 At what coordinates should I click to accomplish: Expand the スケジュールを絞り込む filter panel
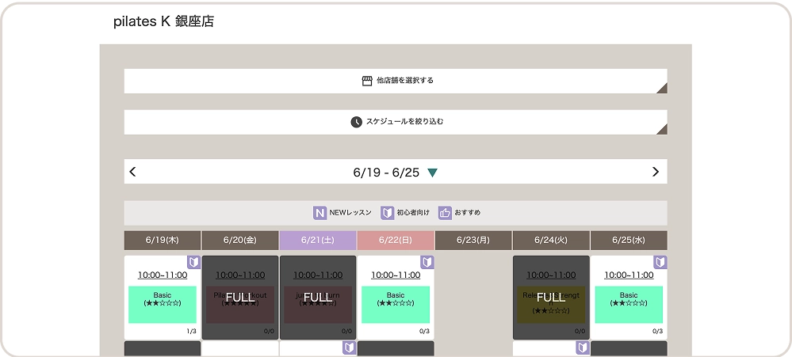tap(396, 122)
